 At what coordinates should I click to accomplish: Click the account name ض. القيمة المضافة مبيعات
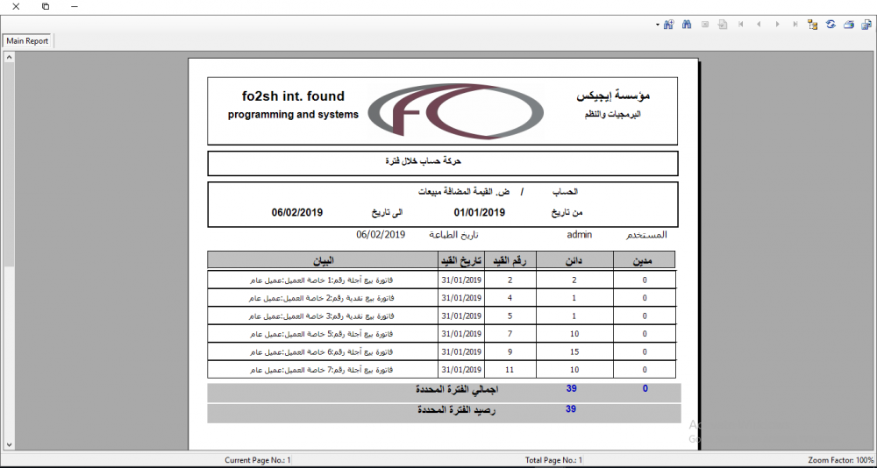[x=463, y=192]
